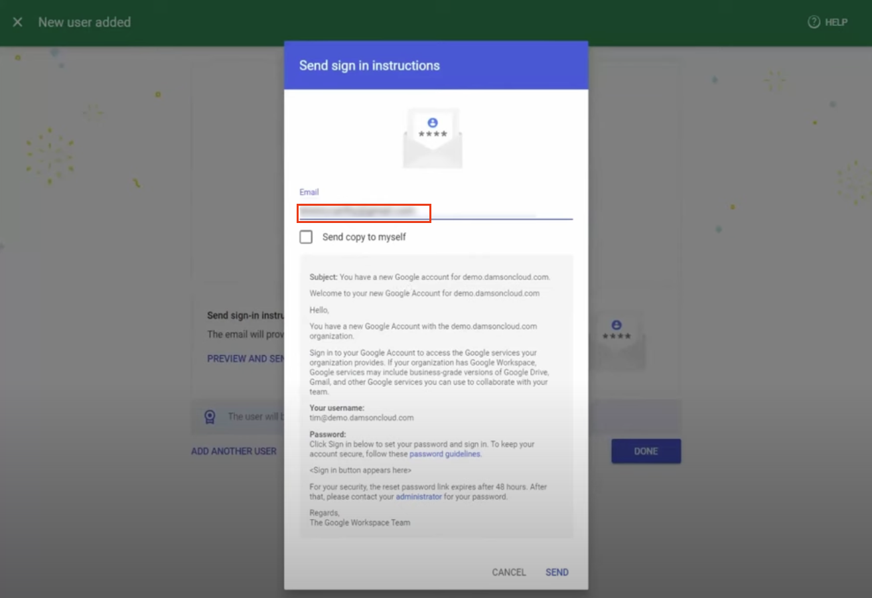Click the Send sign in instructions title bar
872x598 pixels.
[369, 65]
